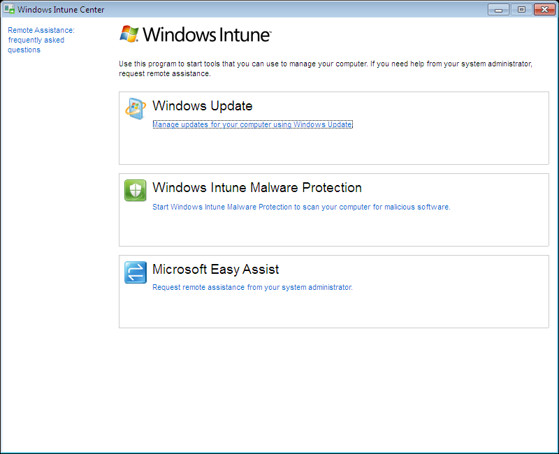Open the Manage updates for your computer link
Screen dimensions: 559x454
(x=252, y=124)
